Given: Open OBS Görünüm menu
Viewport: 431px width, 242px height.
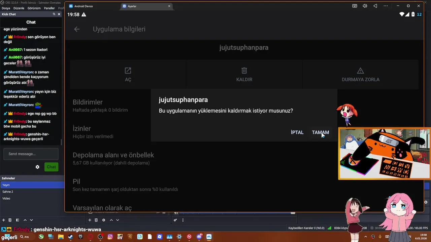Looking at the screenshot, I should [34, 8].
